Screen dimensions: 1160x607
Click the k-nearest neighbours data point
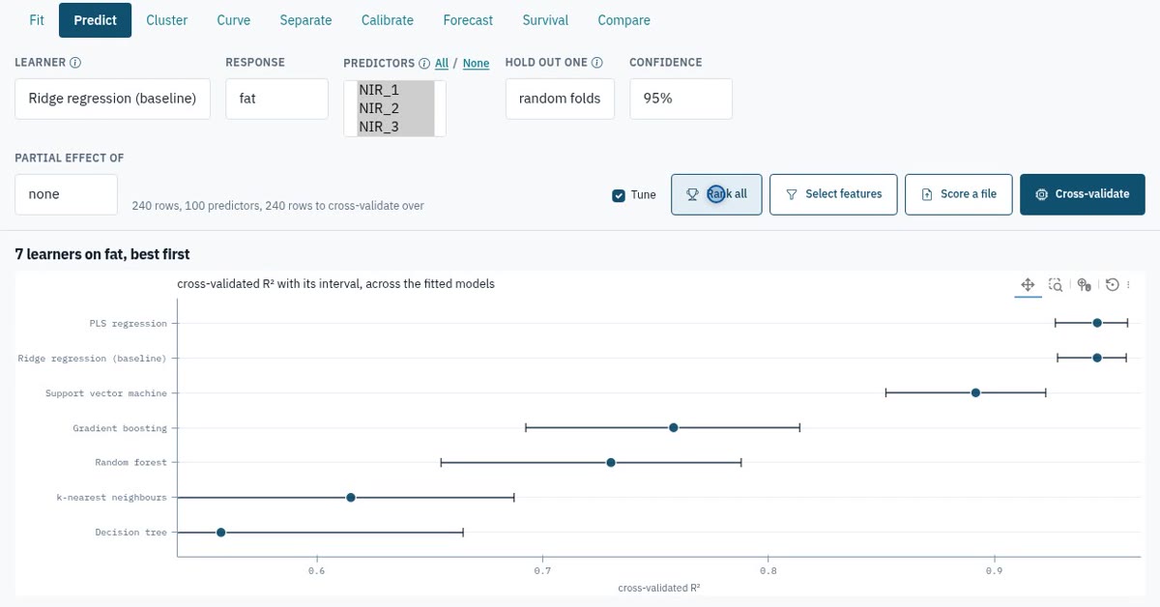pyautogui.click(x=351, y=497)
